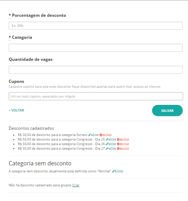188x201 pixels.
Task: Select excluir link for Congresso Dia 26
Action: tap(124, 144)
